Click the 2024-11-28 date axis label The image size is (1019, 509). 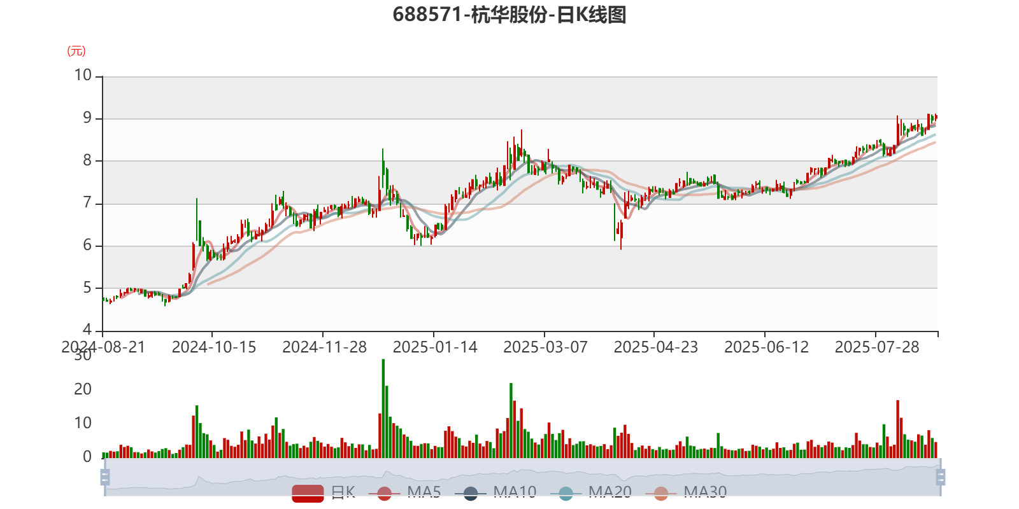325,347
